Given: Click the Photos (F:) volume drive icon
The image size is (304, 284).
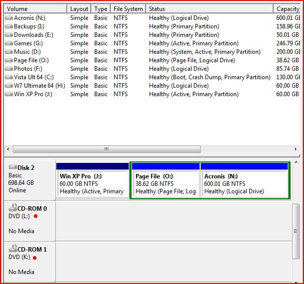Looking at the screenshot, I should [x=9, y=69].
